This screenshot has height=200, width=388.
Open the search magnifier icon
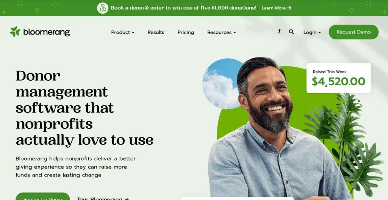coord(291,32)
